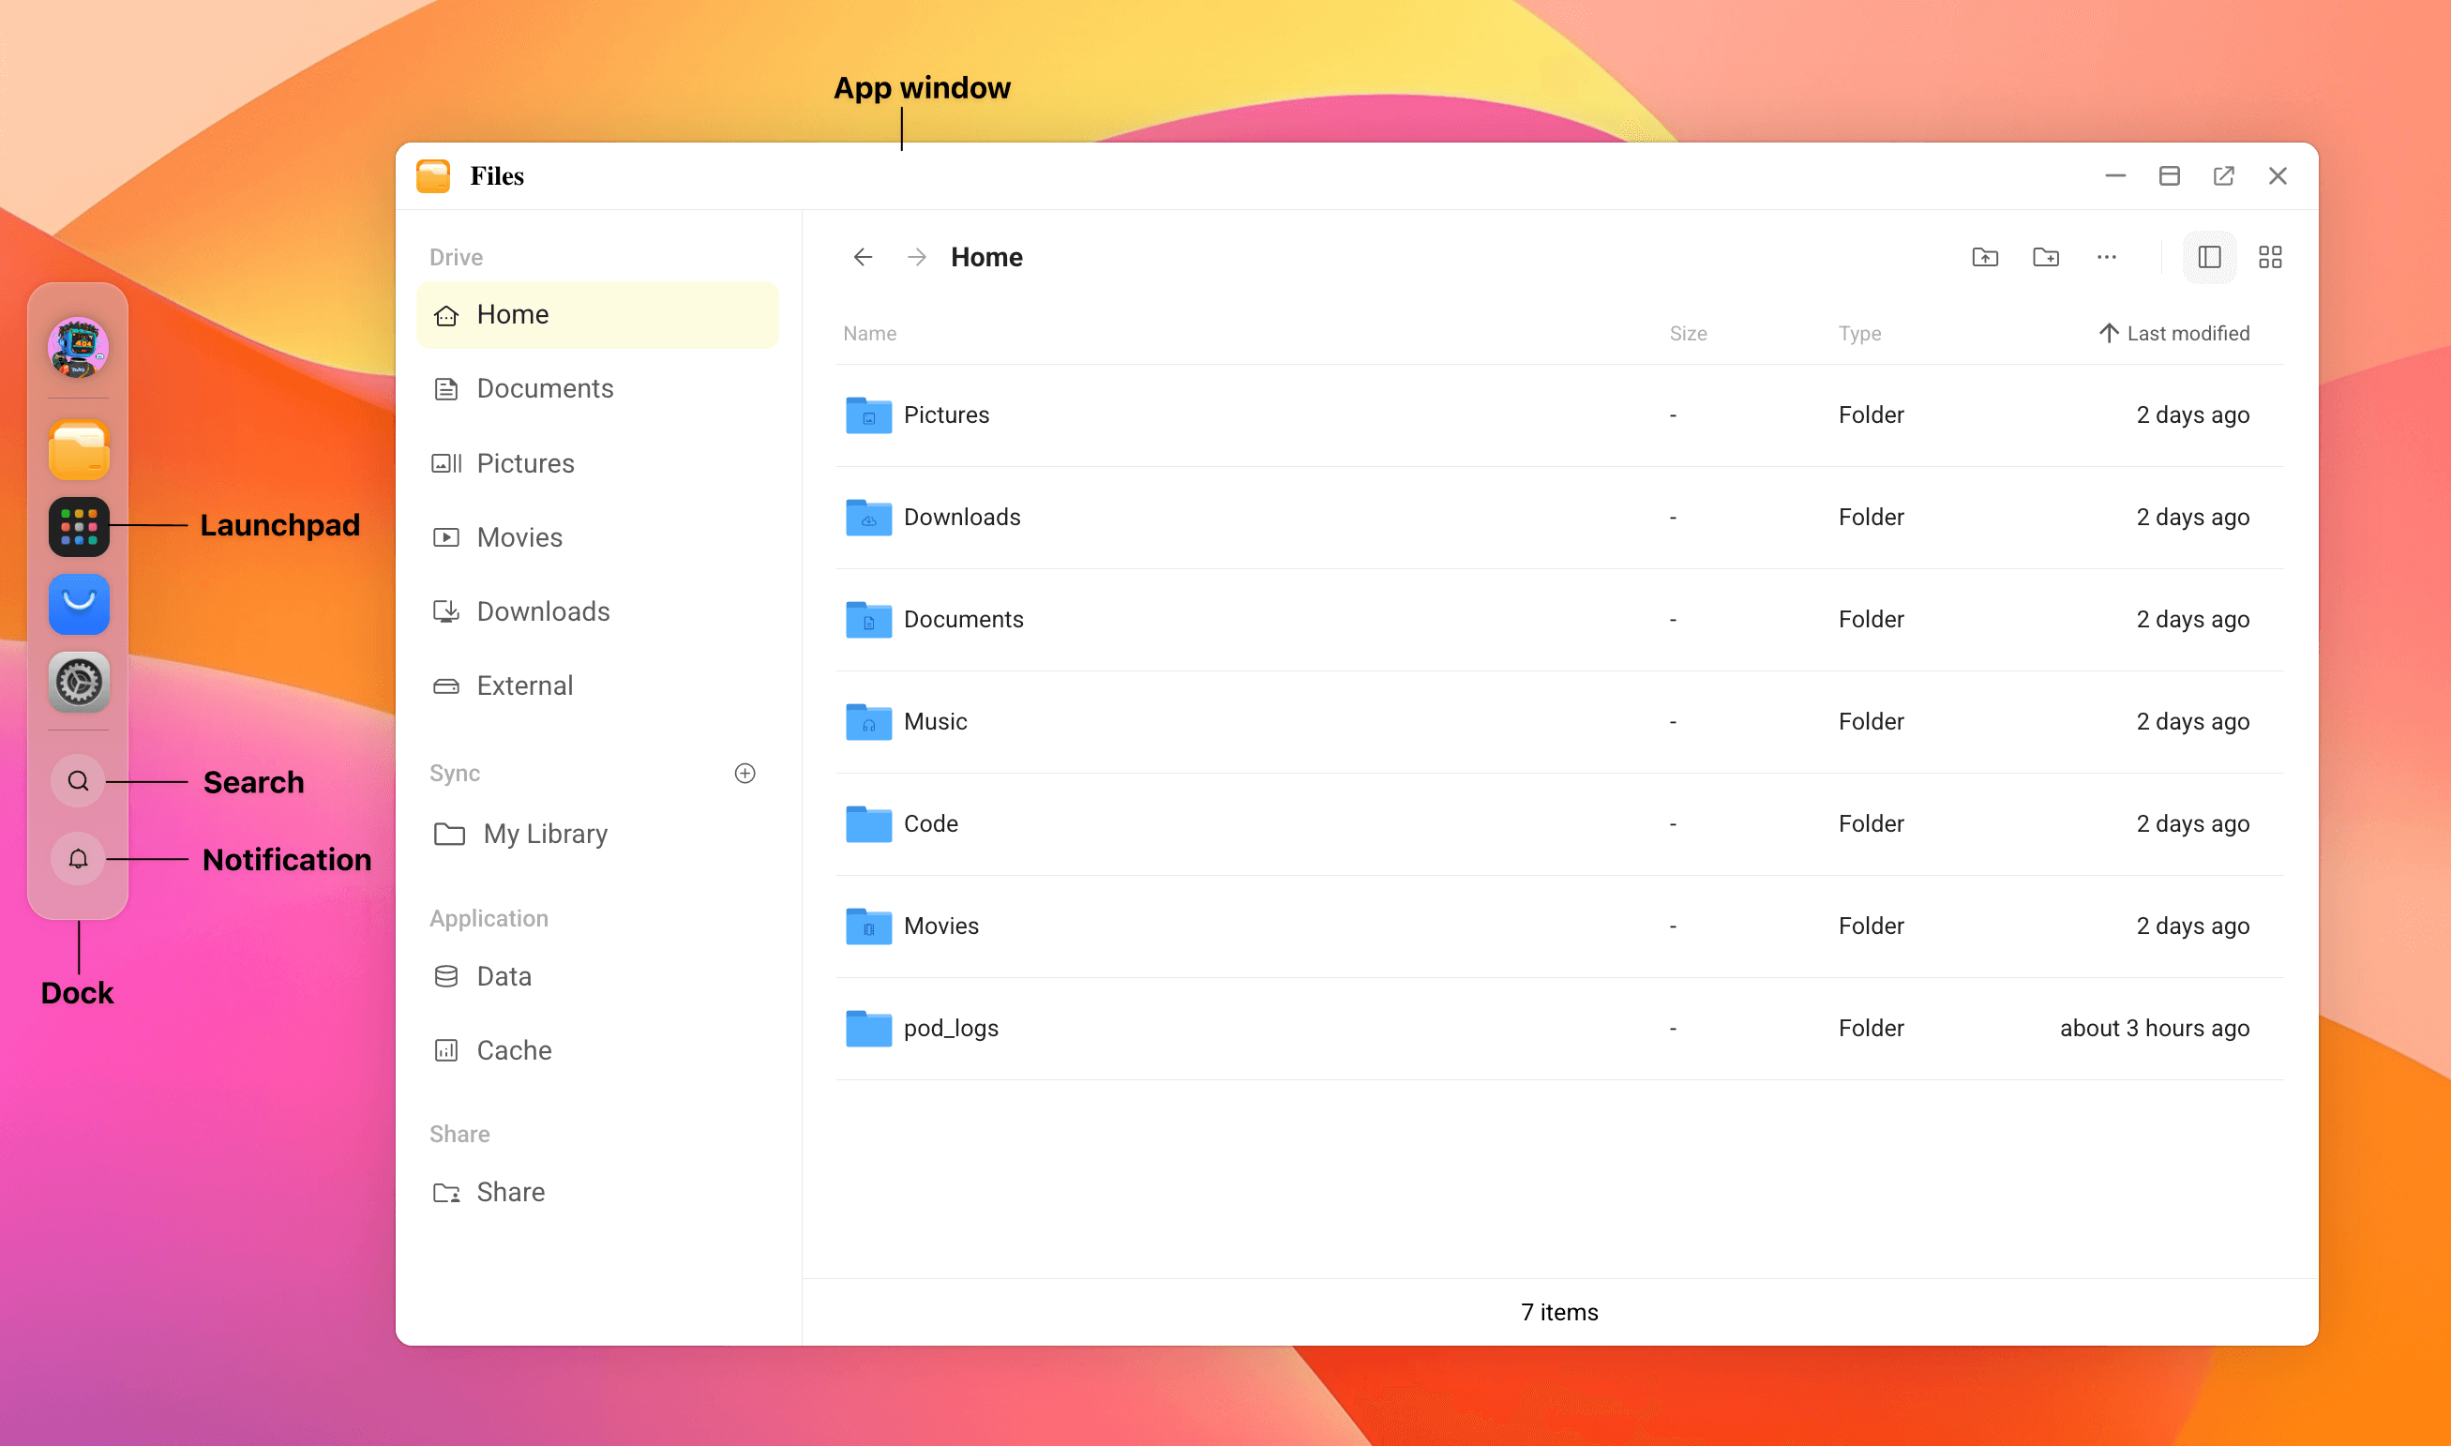
Task: Open External in the sidebar
Action: pos(524,686)
